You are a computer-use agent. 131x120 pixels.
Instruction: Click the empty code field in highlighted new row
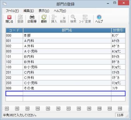[x=14, y=94]
